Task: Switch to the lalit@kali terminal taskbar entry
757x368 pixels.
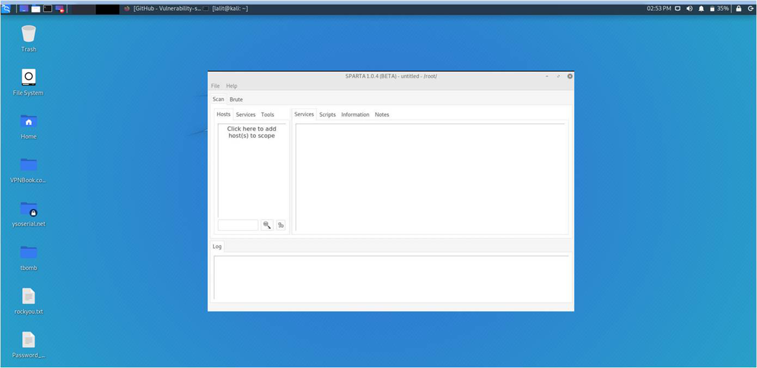Action: pos(225,9)
